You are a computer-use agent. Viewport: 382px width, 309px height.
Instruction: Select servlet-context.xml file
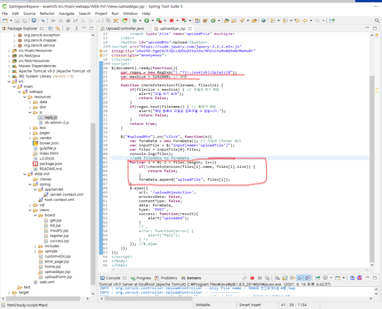pos(67,194)
